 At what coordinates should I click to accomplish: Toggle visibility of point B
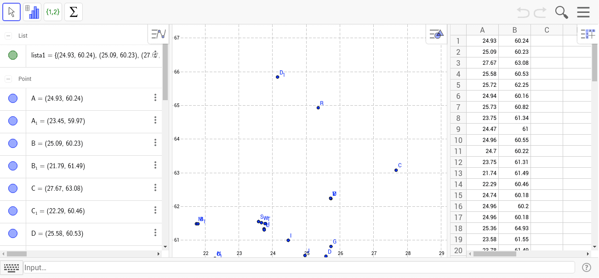13,143
